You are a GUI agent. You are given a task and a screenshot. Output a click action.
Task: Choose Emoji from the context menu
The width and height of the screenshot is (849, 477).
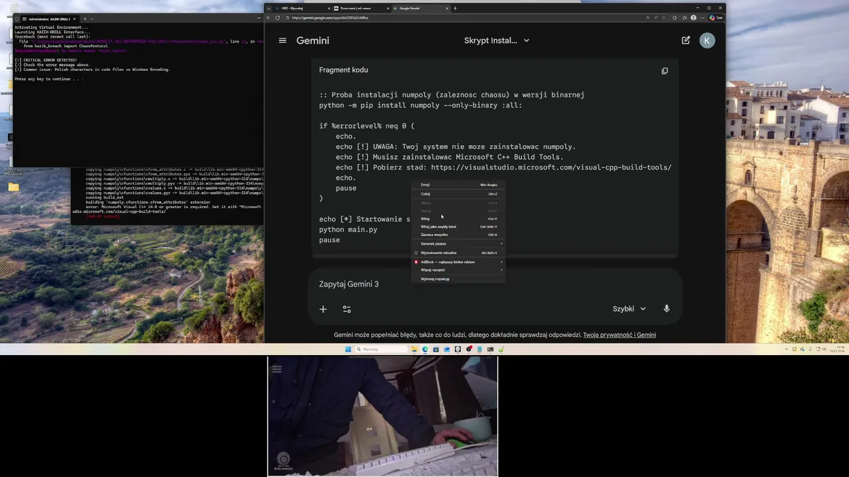[458, 185]
